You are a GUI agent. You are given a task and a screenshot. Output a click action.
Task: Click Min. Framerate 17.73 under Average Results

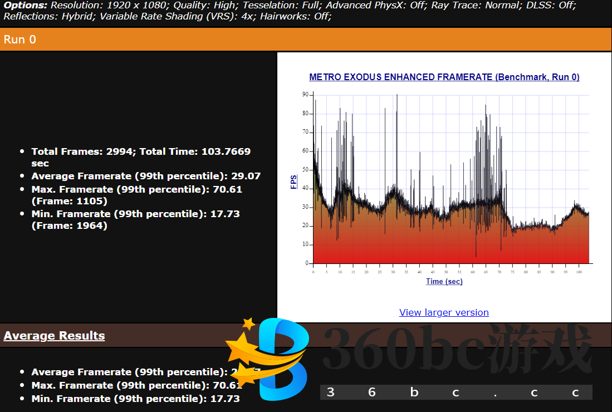click(135, 399)
